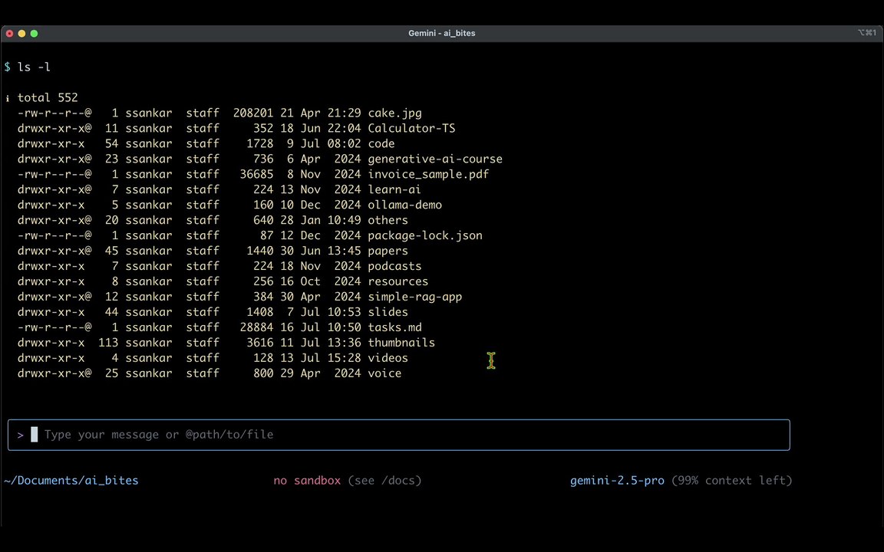
Task: Click the 'slides' directory name
Action: click(x=388, y=311)
